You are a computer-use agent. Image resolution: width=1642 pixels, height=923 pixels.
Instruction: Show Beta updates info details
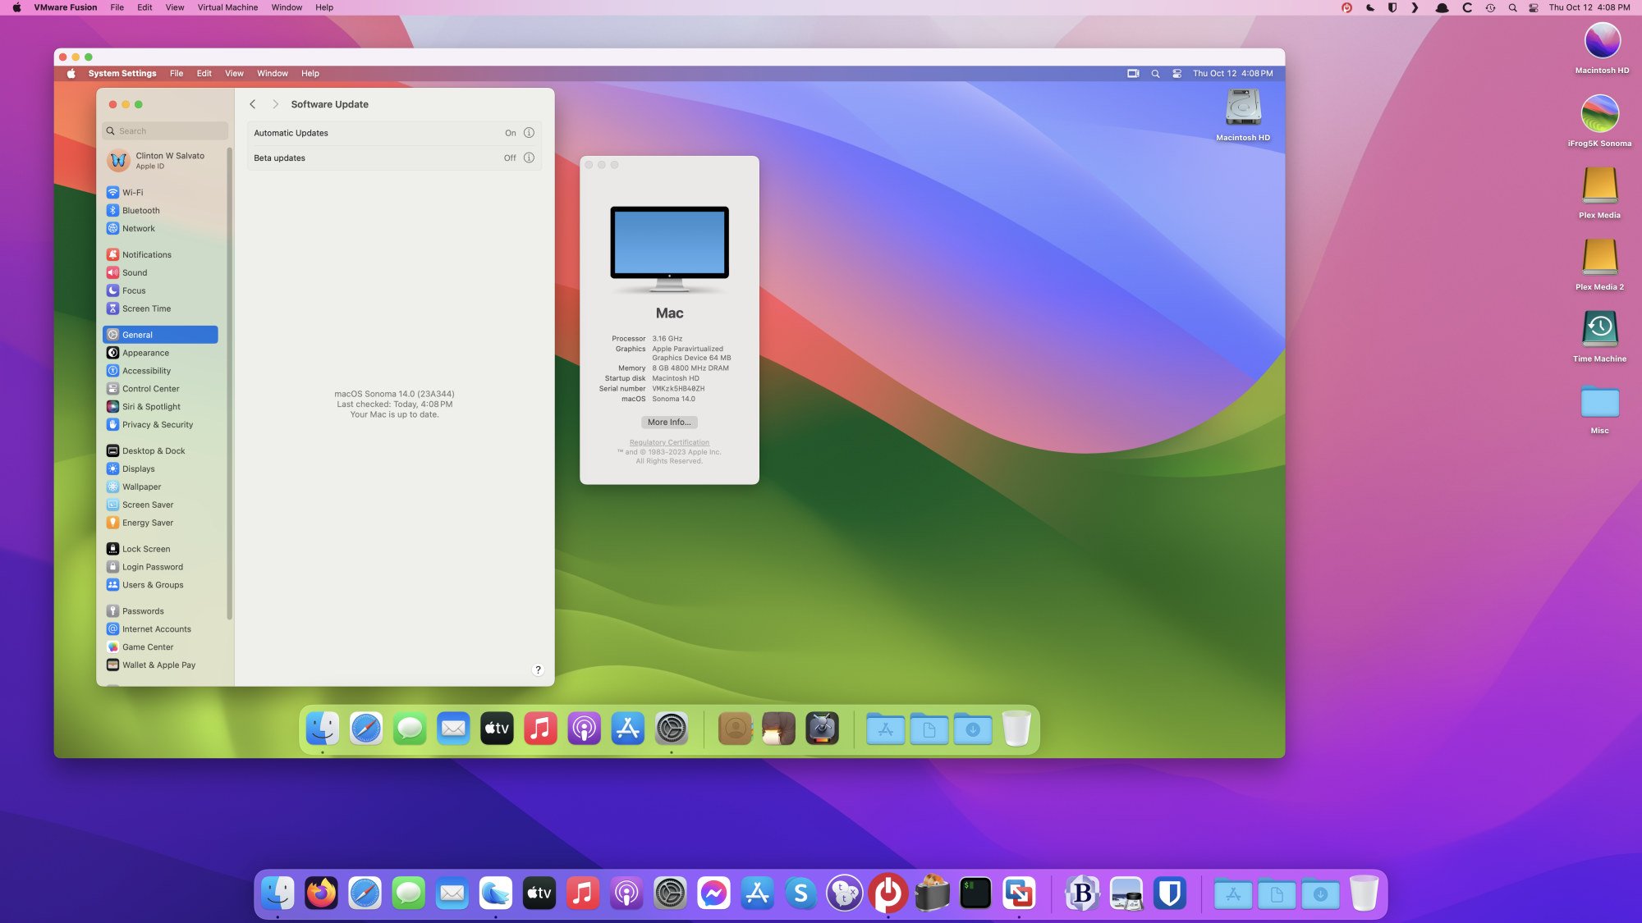pos(529,158)
